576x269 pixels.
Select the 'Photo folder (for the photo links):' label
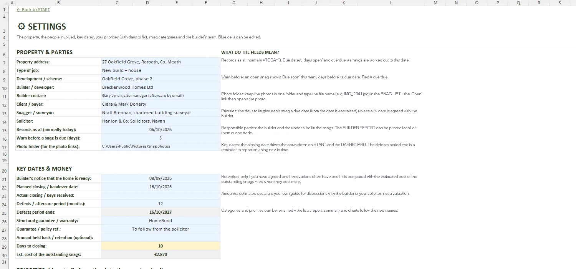click(x=58, y=146)
